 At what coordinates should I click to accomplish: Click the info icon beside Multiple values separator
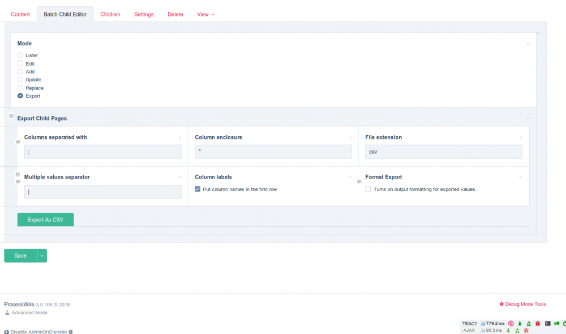[x=18, y=175]
